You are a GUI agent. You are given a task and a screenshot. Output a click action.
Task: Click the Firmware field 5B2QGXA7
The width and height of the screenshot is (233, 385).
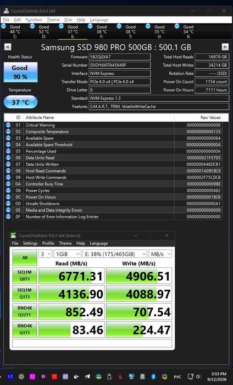(x=120, y=57)
